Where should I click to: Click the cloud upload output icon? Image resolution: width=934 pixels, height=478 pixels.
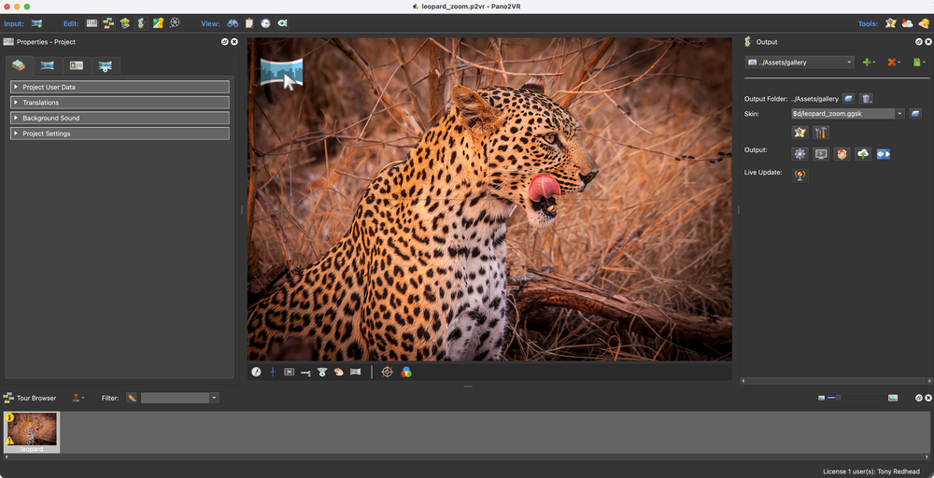[863, 154]
